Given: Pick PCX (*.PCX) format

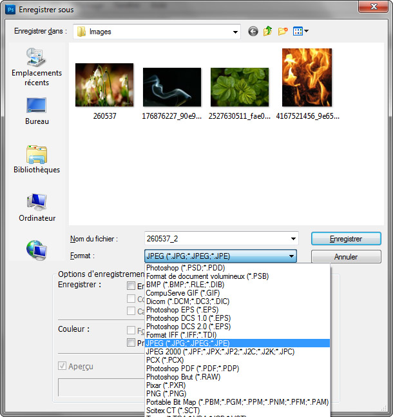Looking at the screenshot, I should 238,360.
